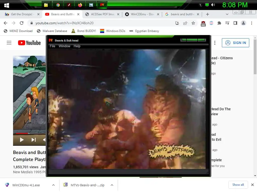Go back in browser history
Screen dimensions: 257x192
click(x=6, y=23)
